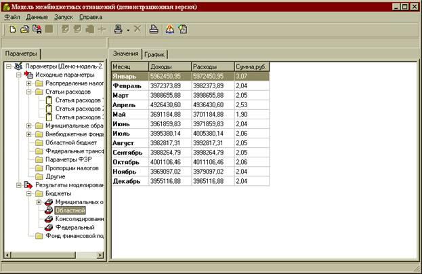Expand the Внебюджетные фонды tree node

[x=29, y=134]
